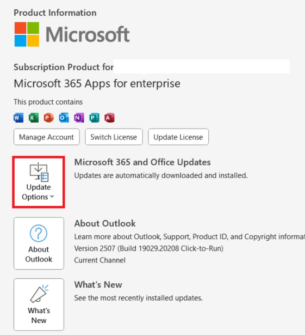Click the Microsoft wordmark text
The width and height of the screenshot is (305, 335).
point(88,34)
